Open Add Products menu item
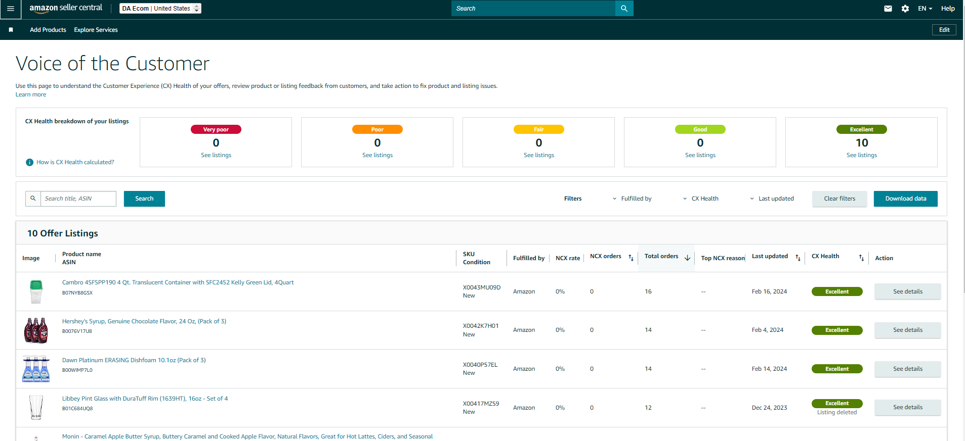This screenshot has height=441, width=965. coord(48,30)
